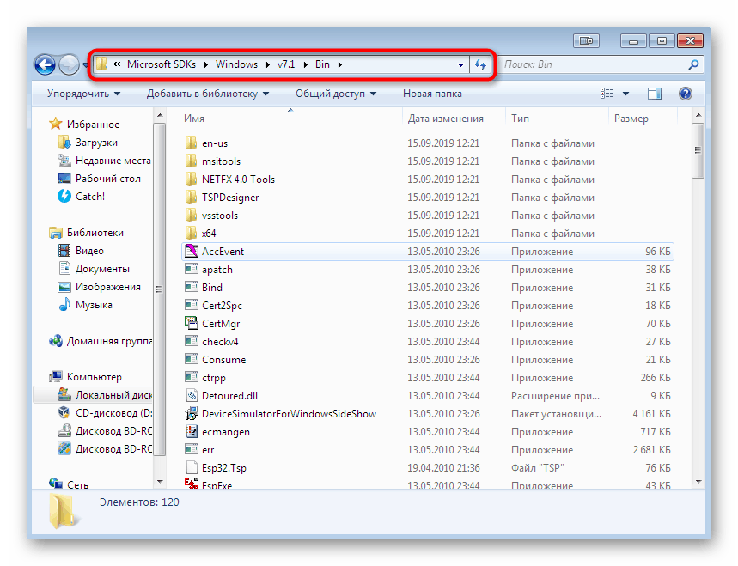
Task: Select Библиотеки in the navigation pane
Action: coord(95,233)
